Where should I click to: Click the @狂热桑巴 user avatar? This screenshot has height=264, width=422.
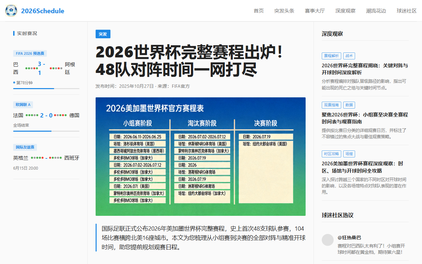click(328, 240)
